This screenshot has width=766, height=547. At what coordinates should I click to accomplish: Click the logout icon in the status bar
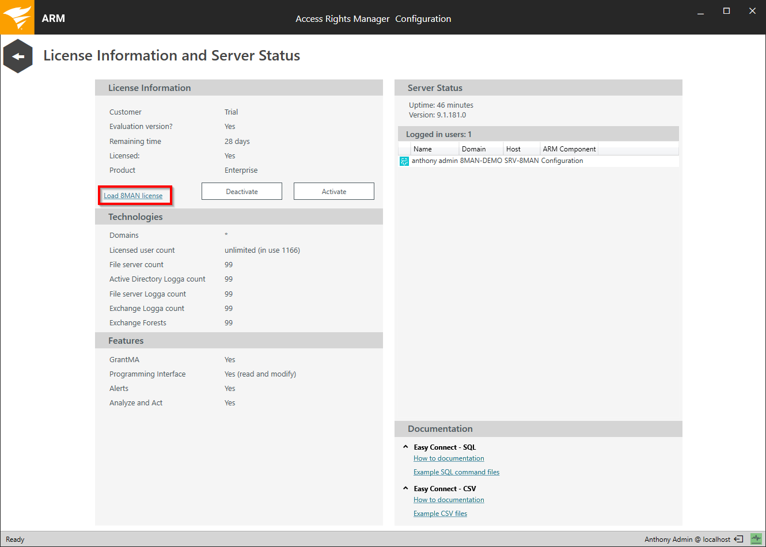[x=738, y=540]
